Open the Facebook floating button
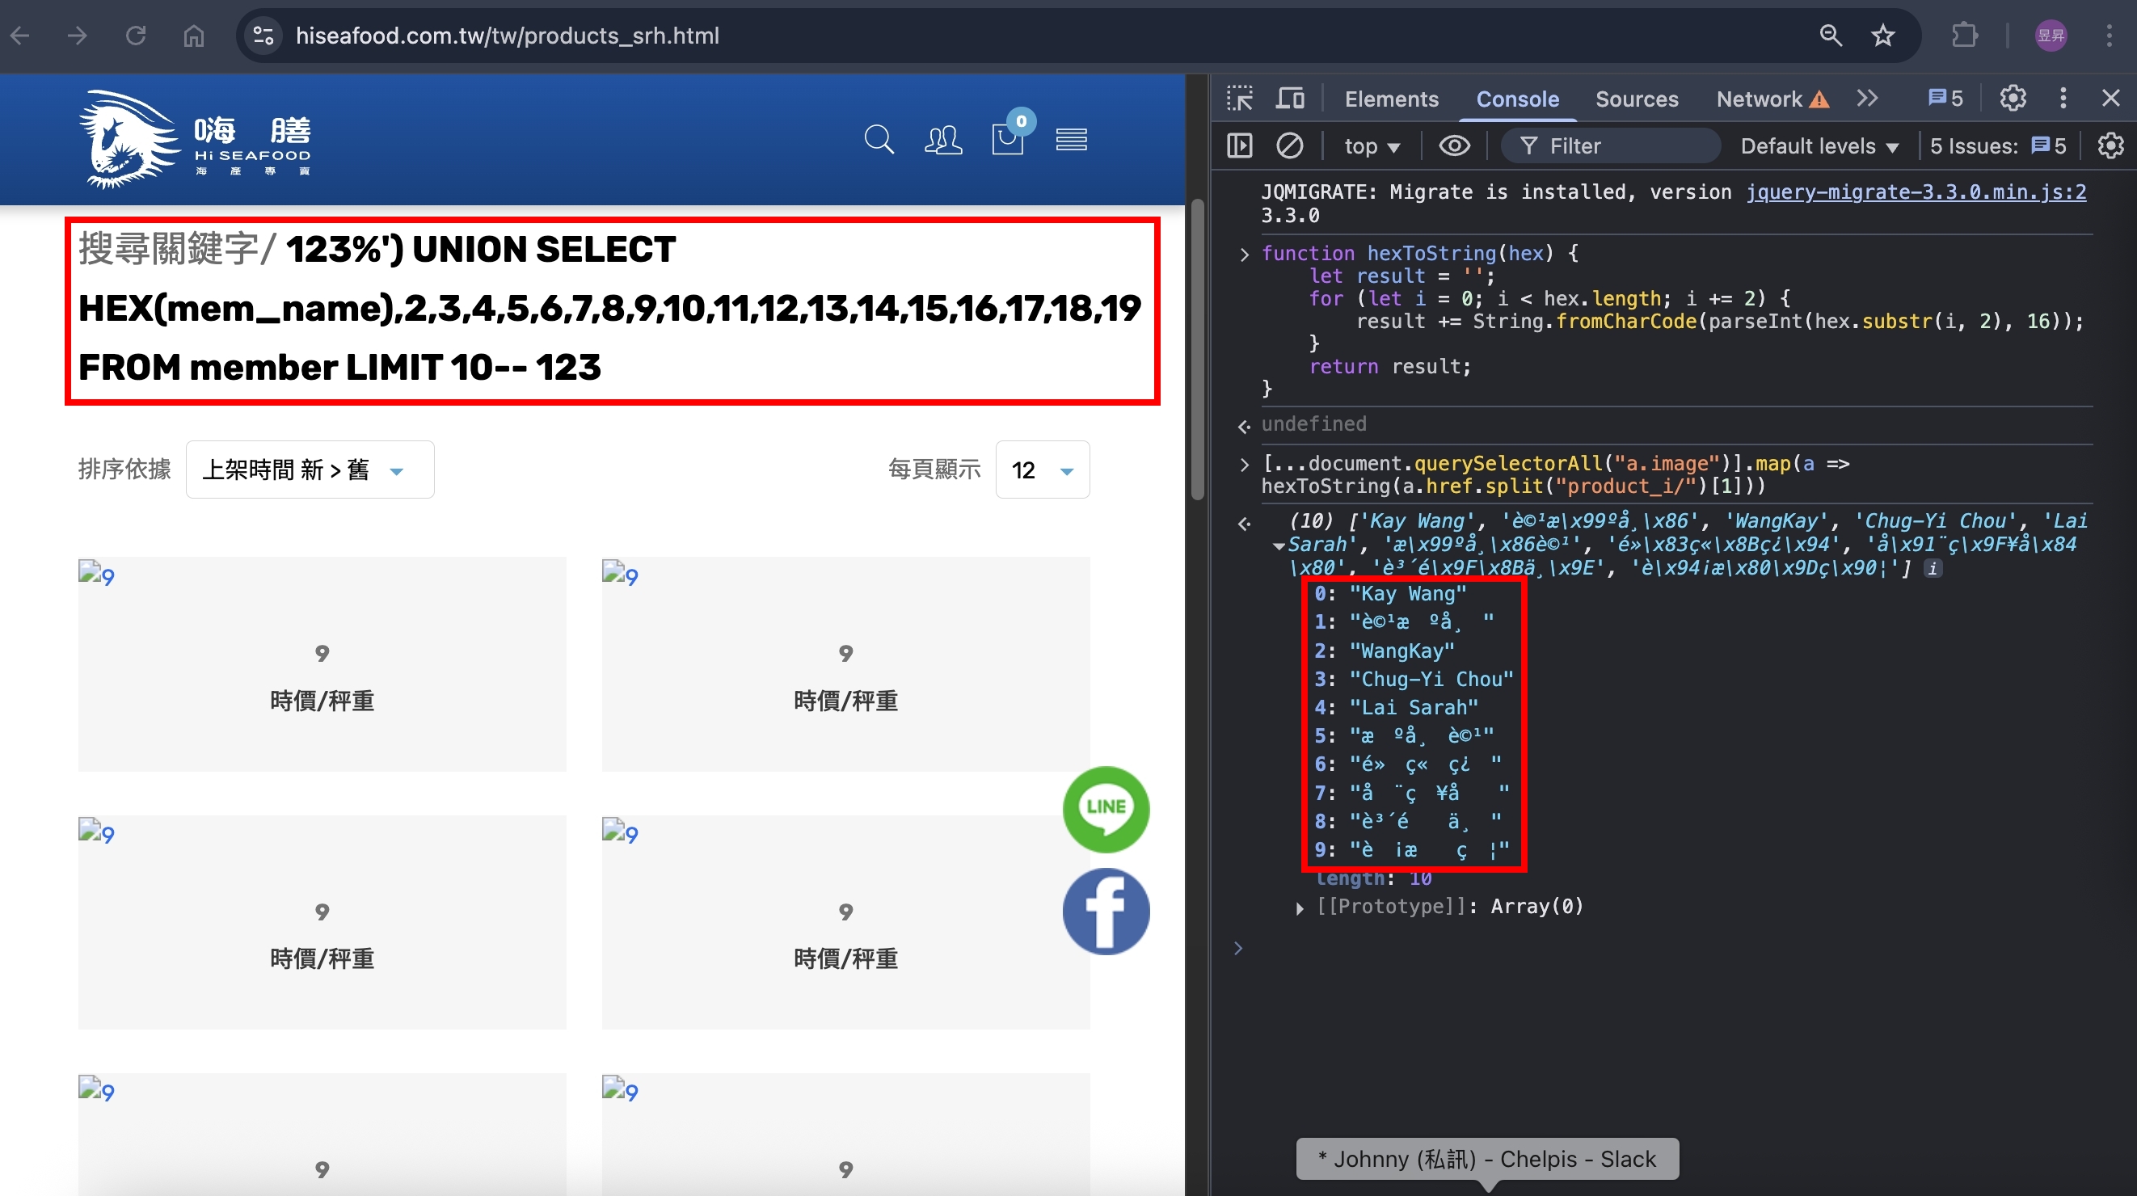 (1106, 912)
